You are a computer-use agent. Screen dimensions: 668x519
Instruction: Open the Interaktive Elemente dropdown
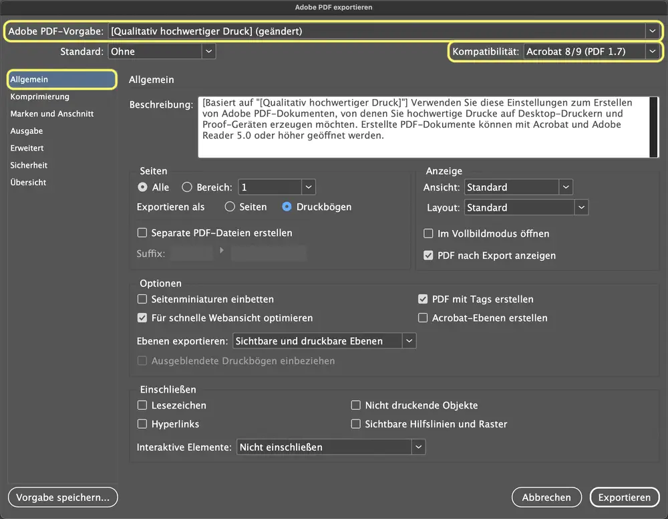[x=331, y=447]
